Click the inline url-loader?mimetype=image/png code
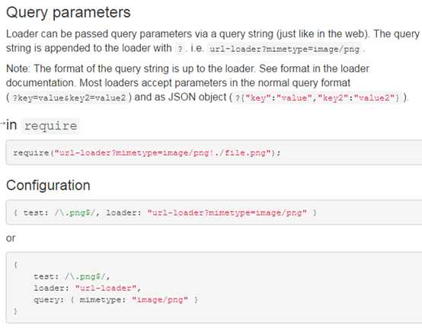Screen dimensions: 422x335 284,49
